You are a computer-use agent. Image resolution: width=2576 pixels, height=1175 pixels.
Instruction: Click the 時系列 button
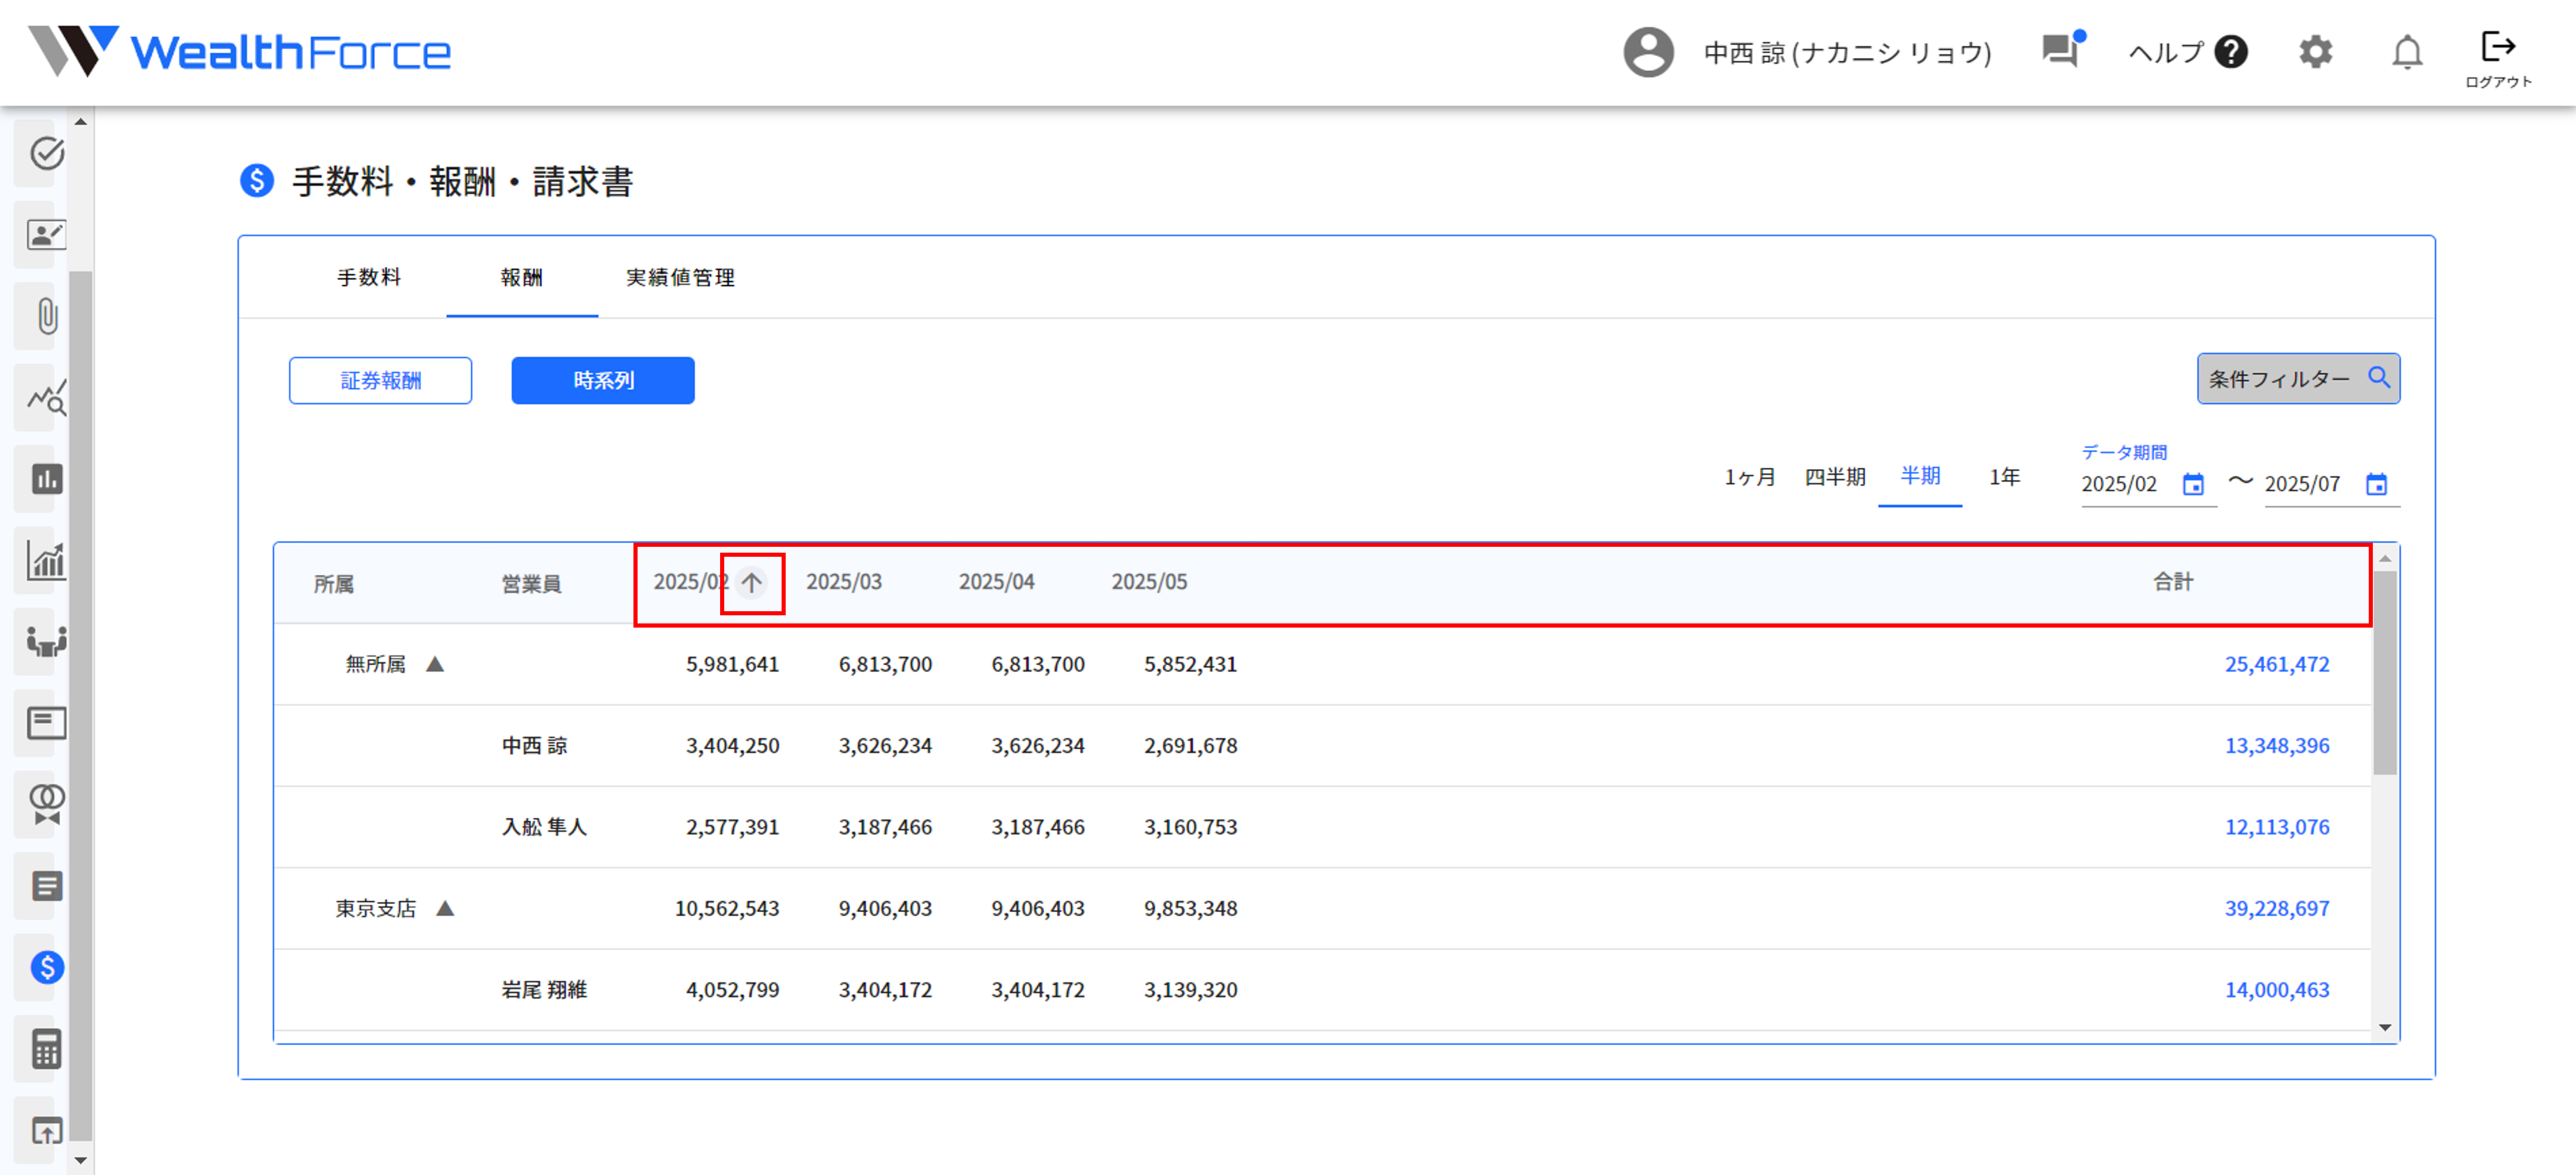tap(603, 381)
